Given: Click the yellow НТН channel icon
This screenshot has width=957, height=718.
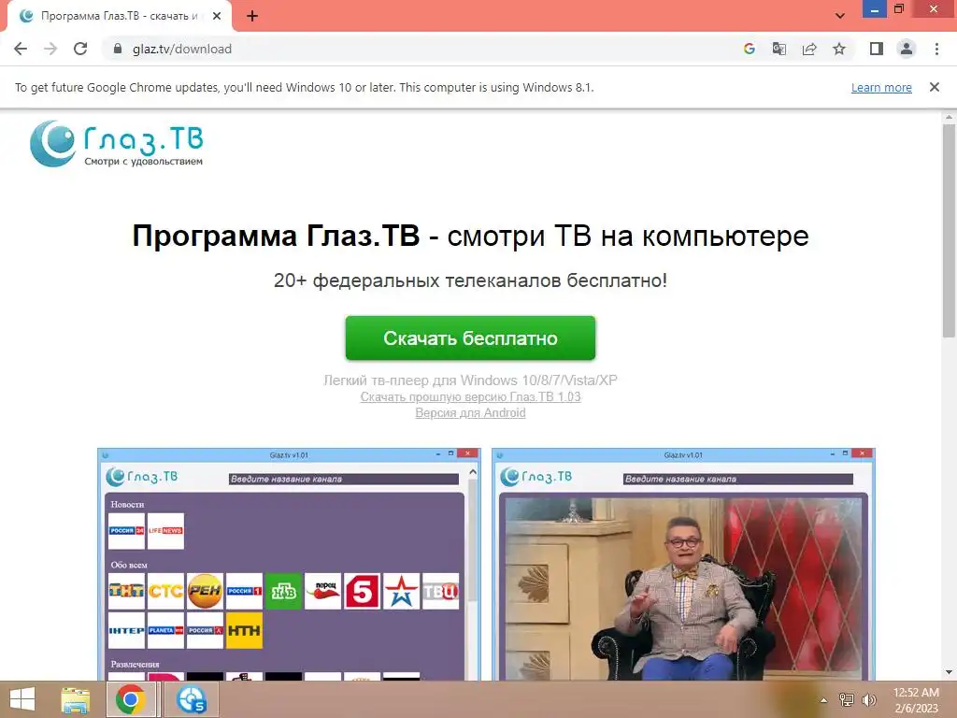Looking at the screenshot, I should pyautogui.click(x=244, y=630).
